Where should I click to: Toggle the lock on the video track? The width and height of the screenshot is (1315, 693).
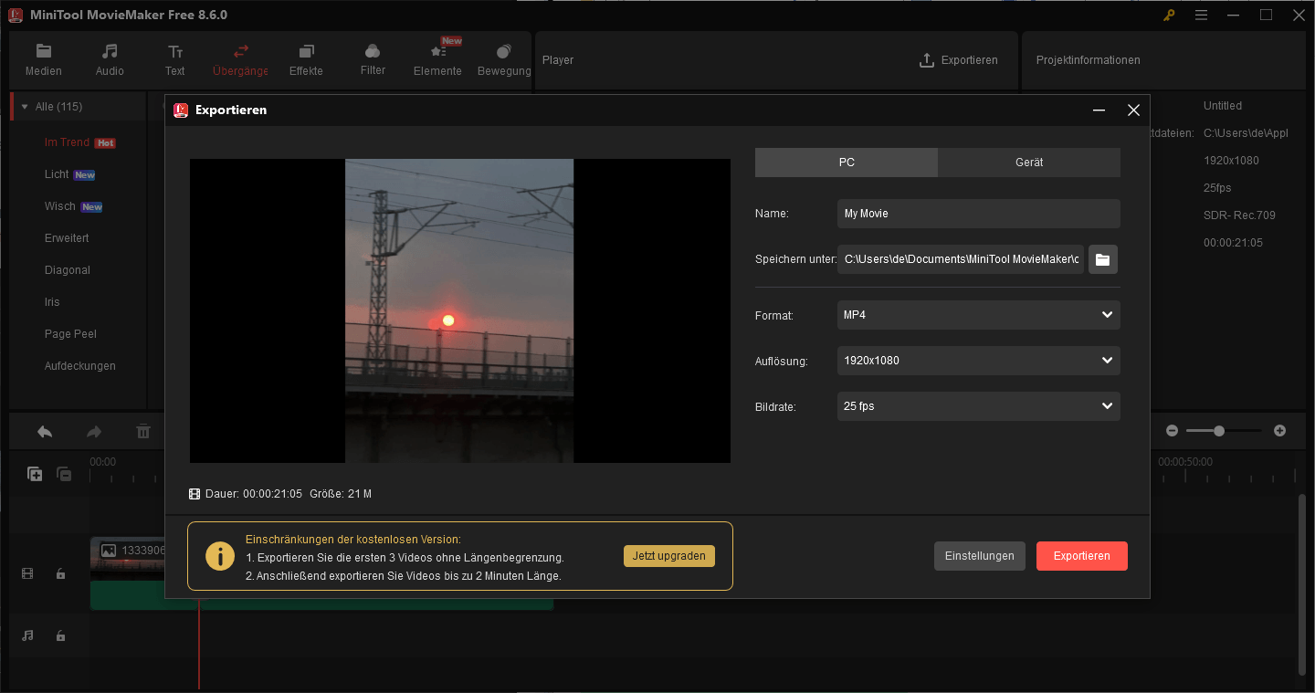(60, 572)
